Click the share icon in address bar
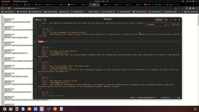 (179, 8)
